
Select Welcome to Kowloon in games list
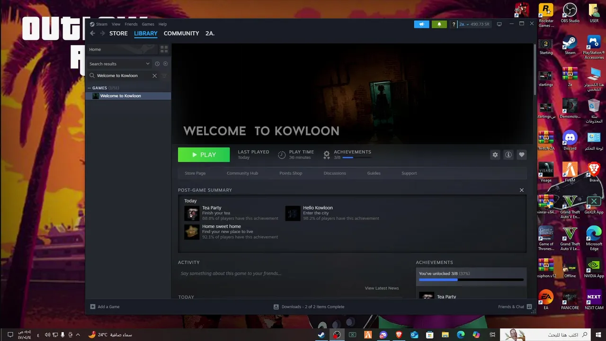128,96
